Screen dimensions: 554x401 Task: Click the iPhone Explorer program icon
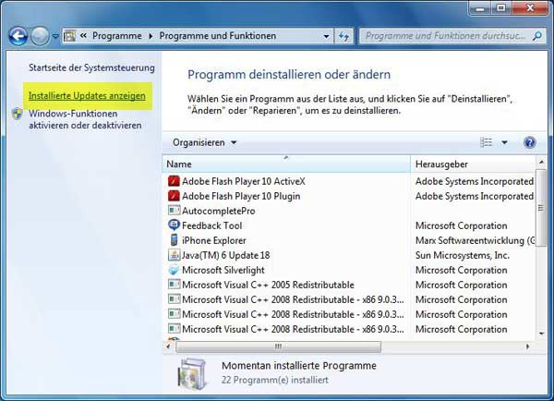[x=174, y=240]
